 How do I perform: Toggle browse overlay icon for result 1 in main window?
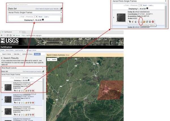(17, 91)
